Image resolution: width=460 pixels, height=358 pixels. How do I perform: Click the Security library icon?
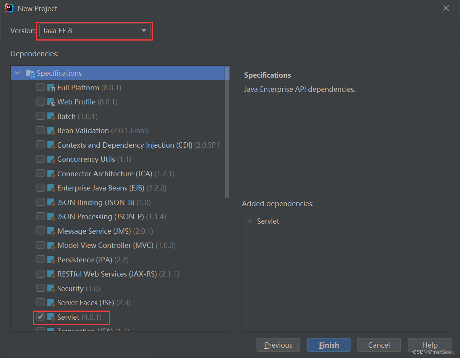(52, 289)
